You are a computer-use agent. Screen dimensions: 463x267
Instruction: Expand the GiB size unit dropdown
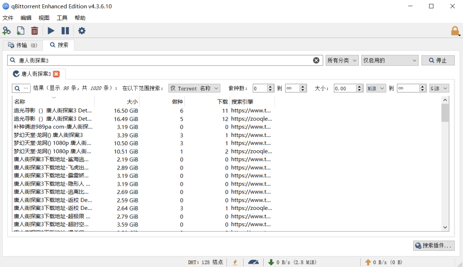(439, 88)
